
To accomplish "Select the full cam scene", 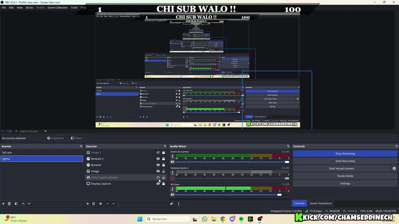I will [x=42, y=152].
